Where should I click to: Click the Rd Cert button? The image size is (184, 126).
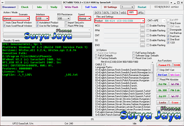[x=162, y=75]
